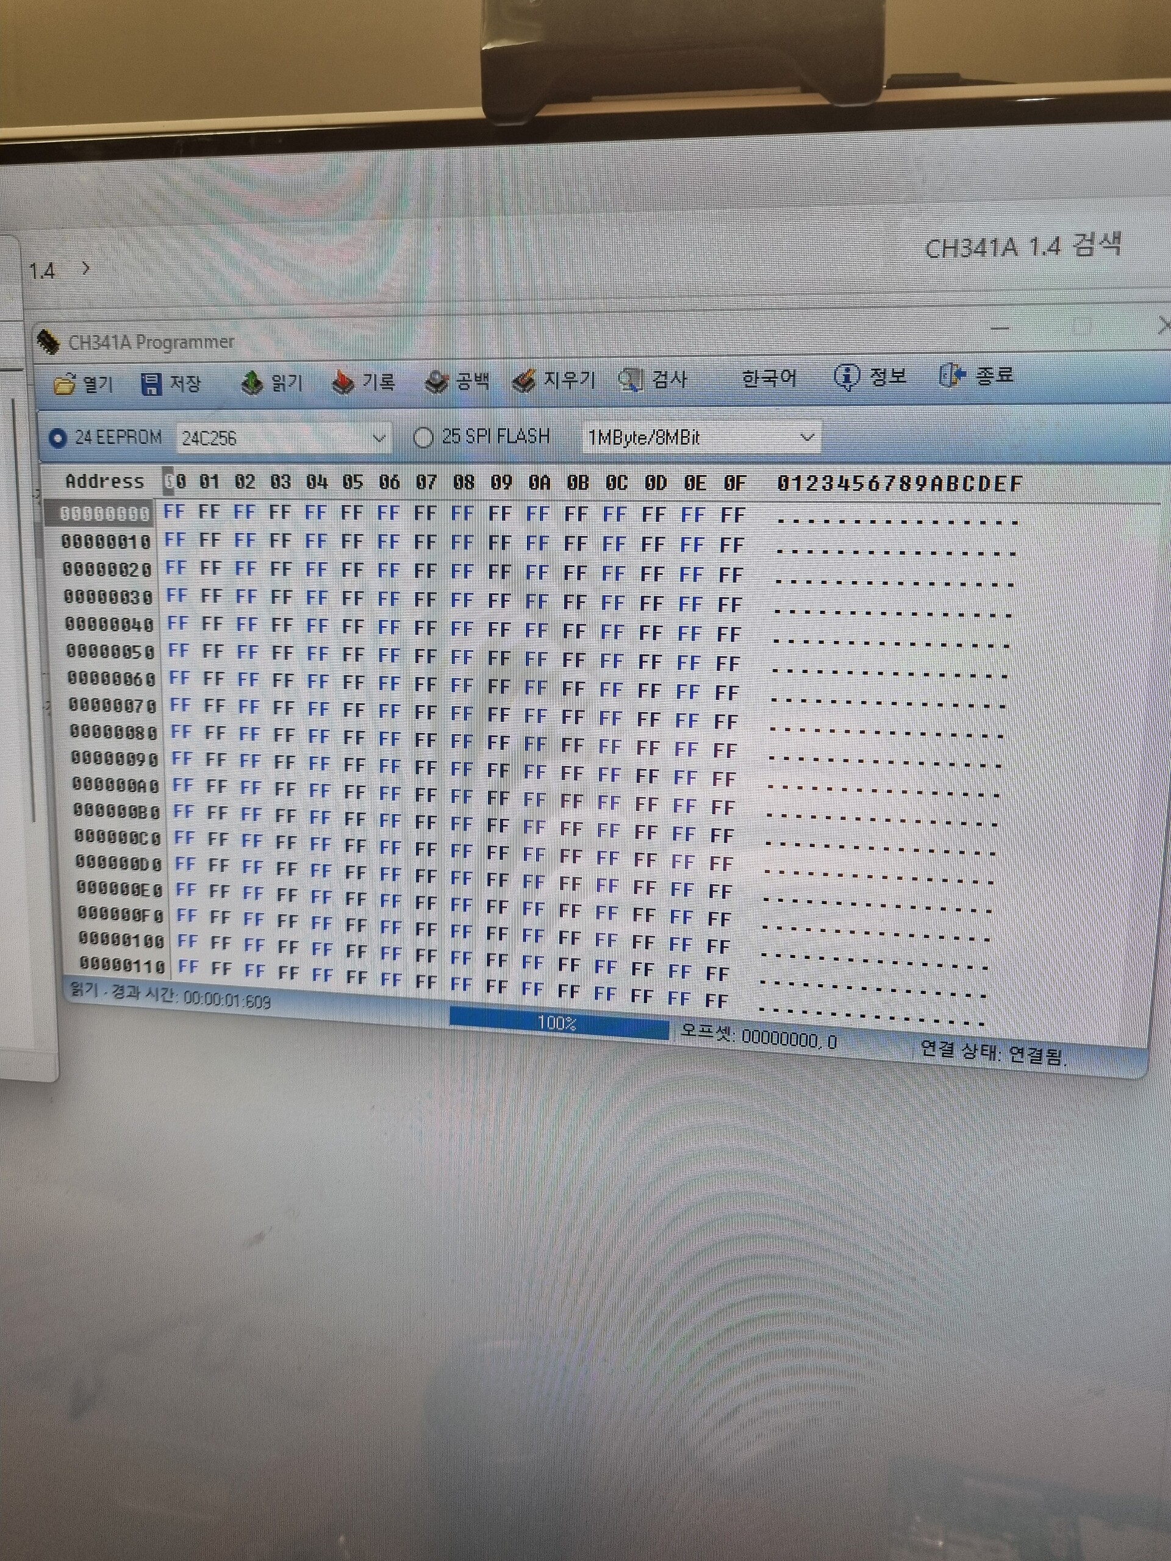The width and height of the screenshot is (1171, 1561).
Task: Click the CH341A 1.4 search field
Action: pos(1022,247)
